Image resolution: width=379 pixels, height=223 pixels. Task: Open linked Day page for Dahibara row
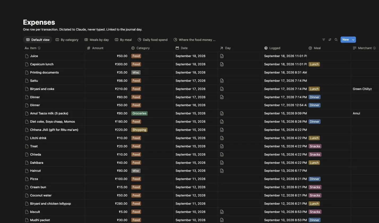[222, 163]
